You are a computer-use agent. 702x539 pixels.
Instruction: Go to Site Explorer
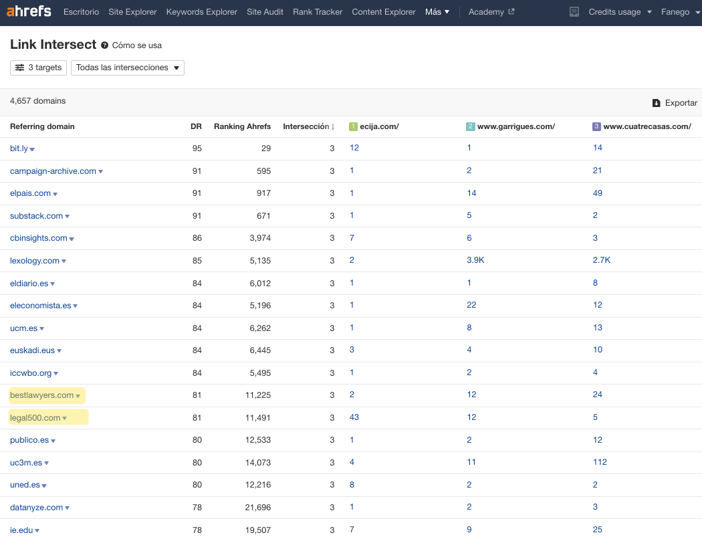coord(132,12)
